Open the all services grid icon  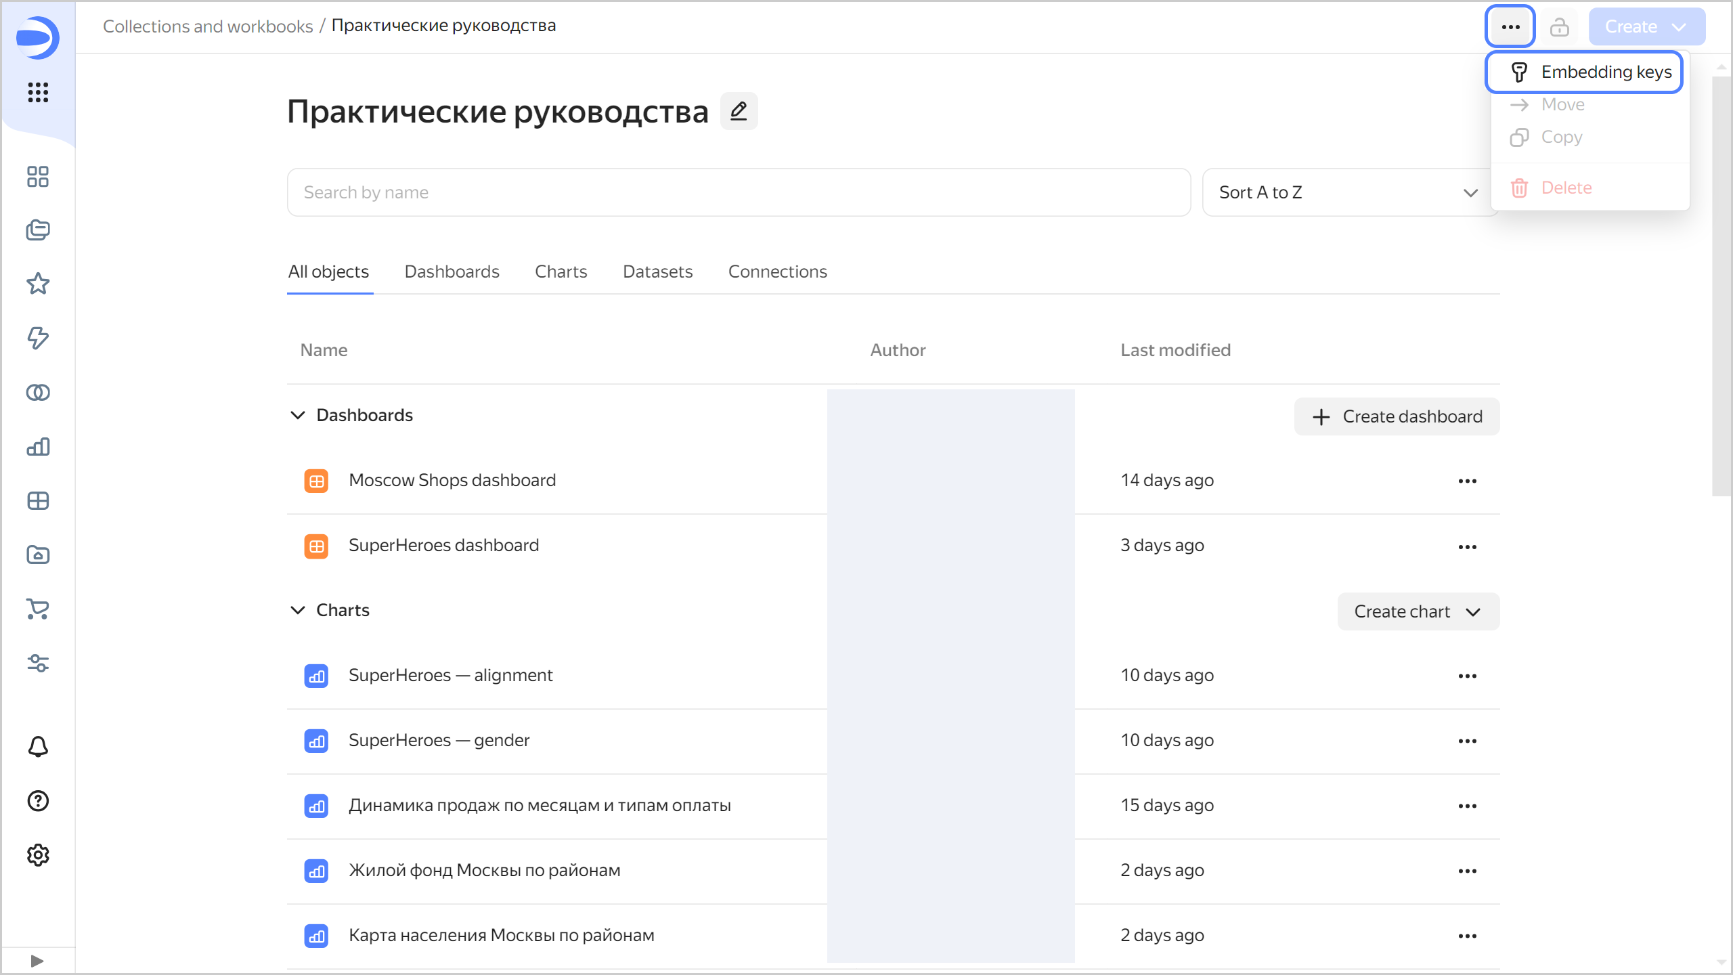[38, 92]
